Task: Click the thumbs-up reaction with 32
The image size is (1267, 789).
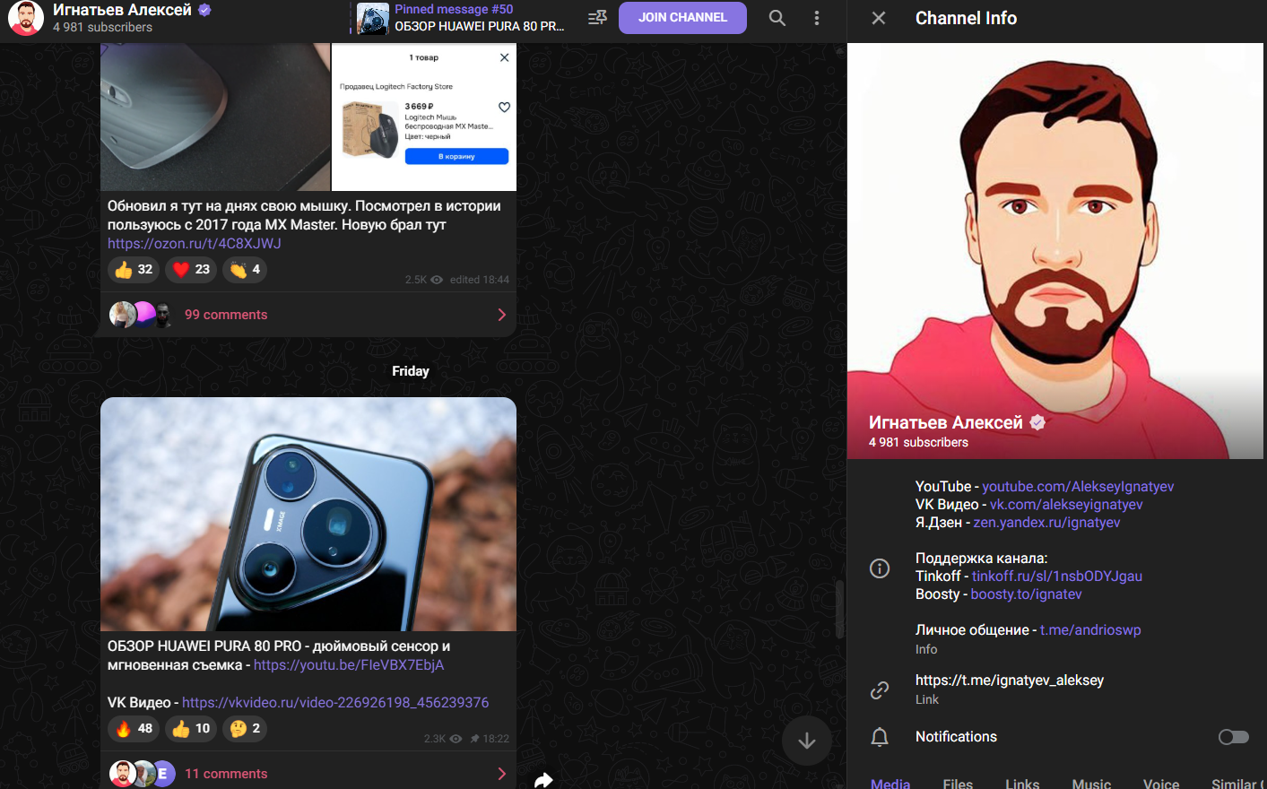Action: [x=134, y=269]
